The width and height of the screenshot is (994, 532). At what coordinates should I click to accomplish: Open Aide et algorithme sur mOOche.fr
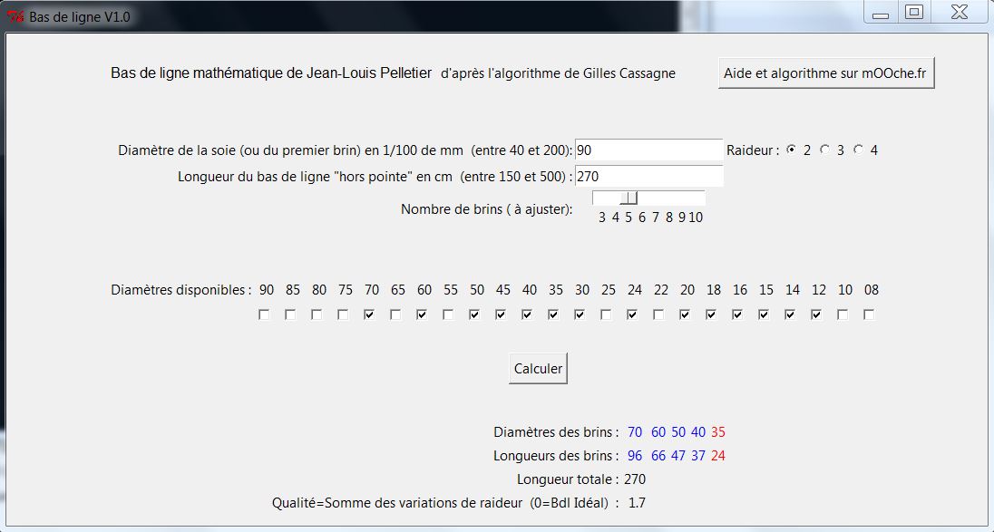825,73
